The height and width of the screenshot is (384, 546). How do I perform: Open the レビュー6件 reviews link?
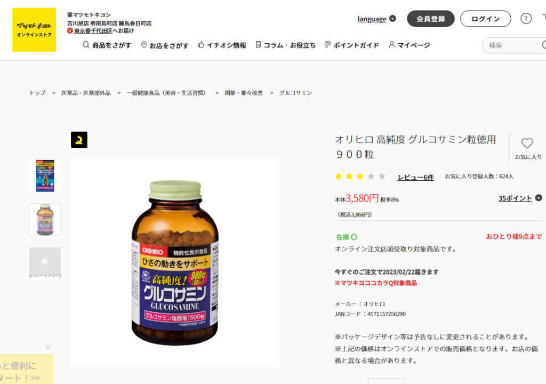(415, 178)
